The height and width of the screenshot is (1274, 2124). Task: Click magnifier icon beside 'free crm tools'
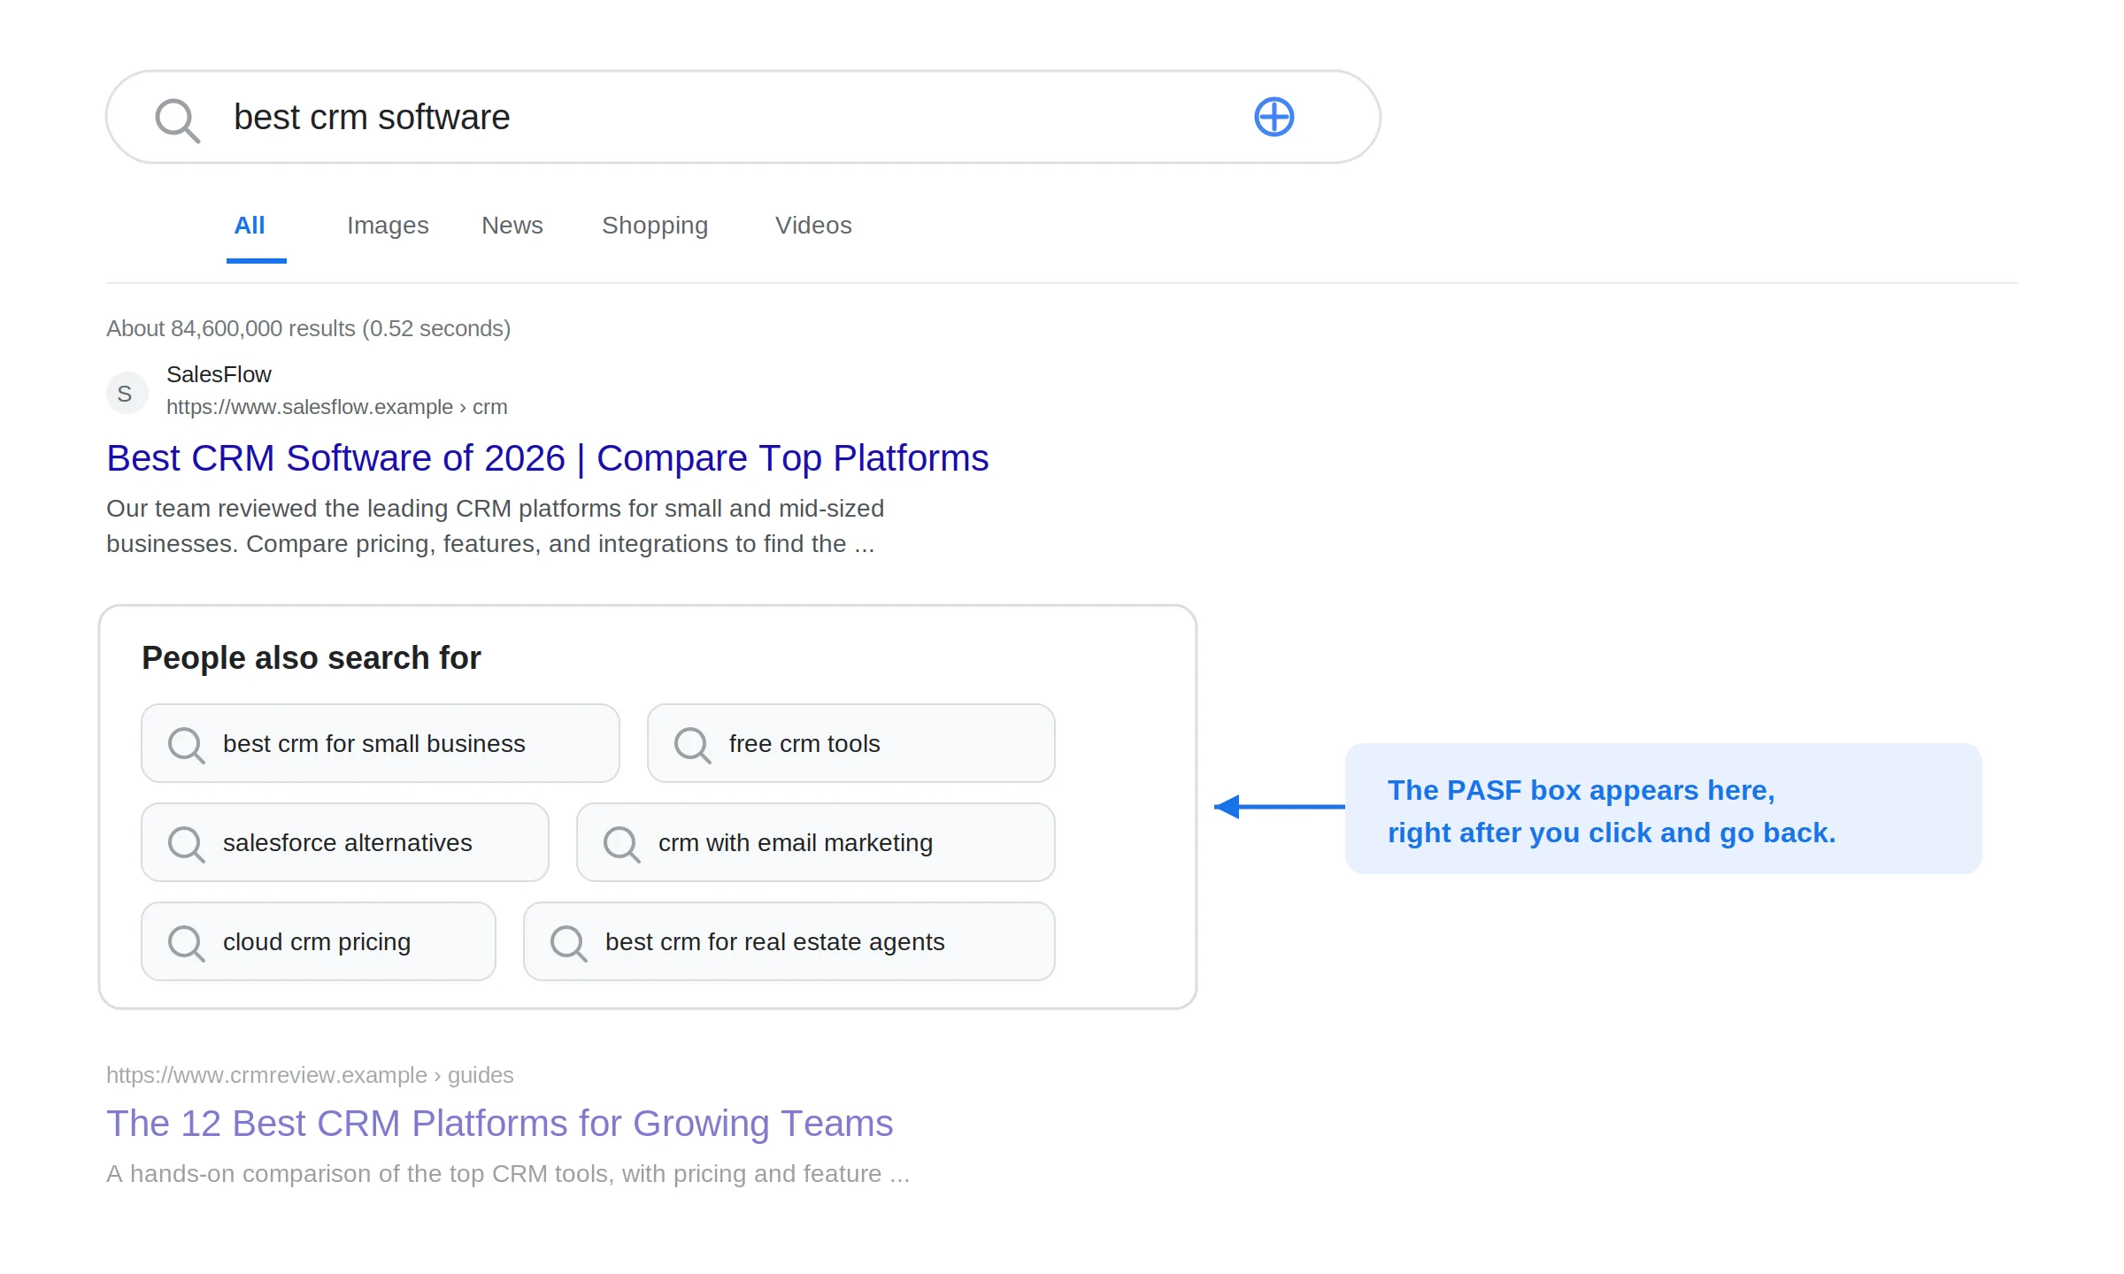(692, 745)
